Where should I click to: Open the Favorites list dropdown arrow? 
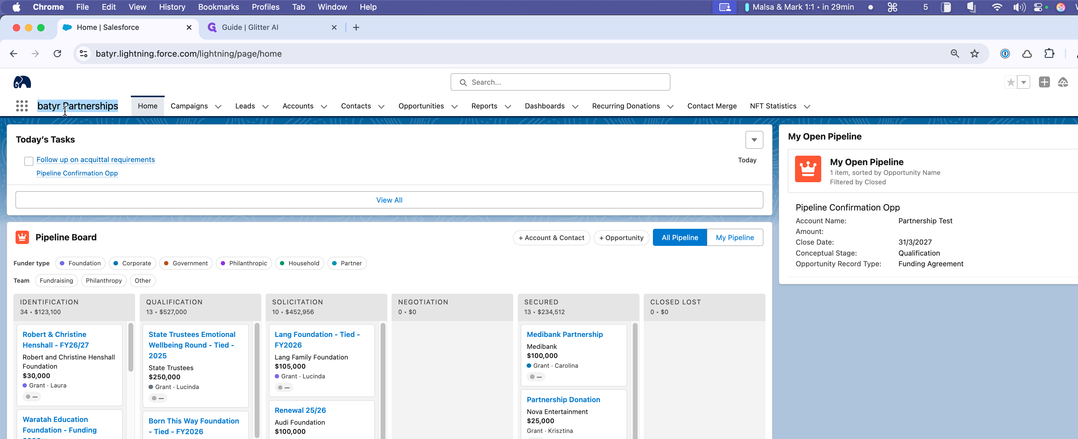pyautogui.click(x=1024, y=82)
